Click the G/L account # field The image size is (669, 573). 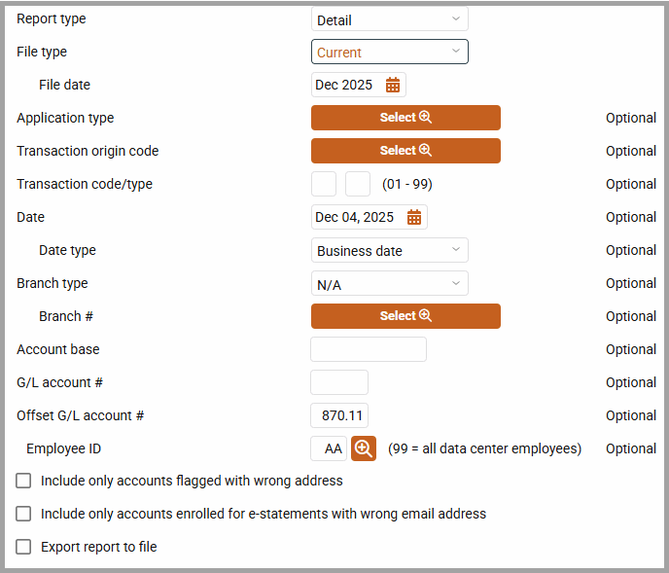pyautogui.click(x=339, y=382)
